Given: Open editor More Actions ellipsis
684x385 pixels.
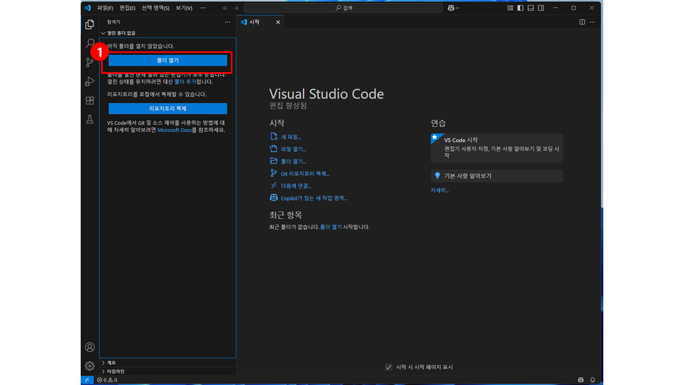Looking at the screenshot, I should [593, 22].
